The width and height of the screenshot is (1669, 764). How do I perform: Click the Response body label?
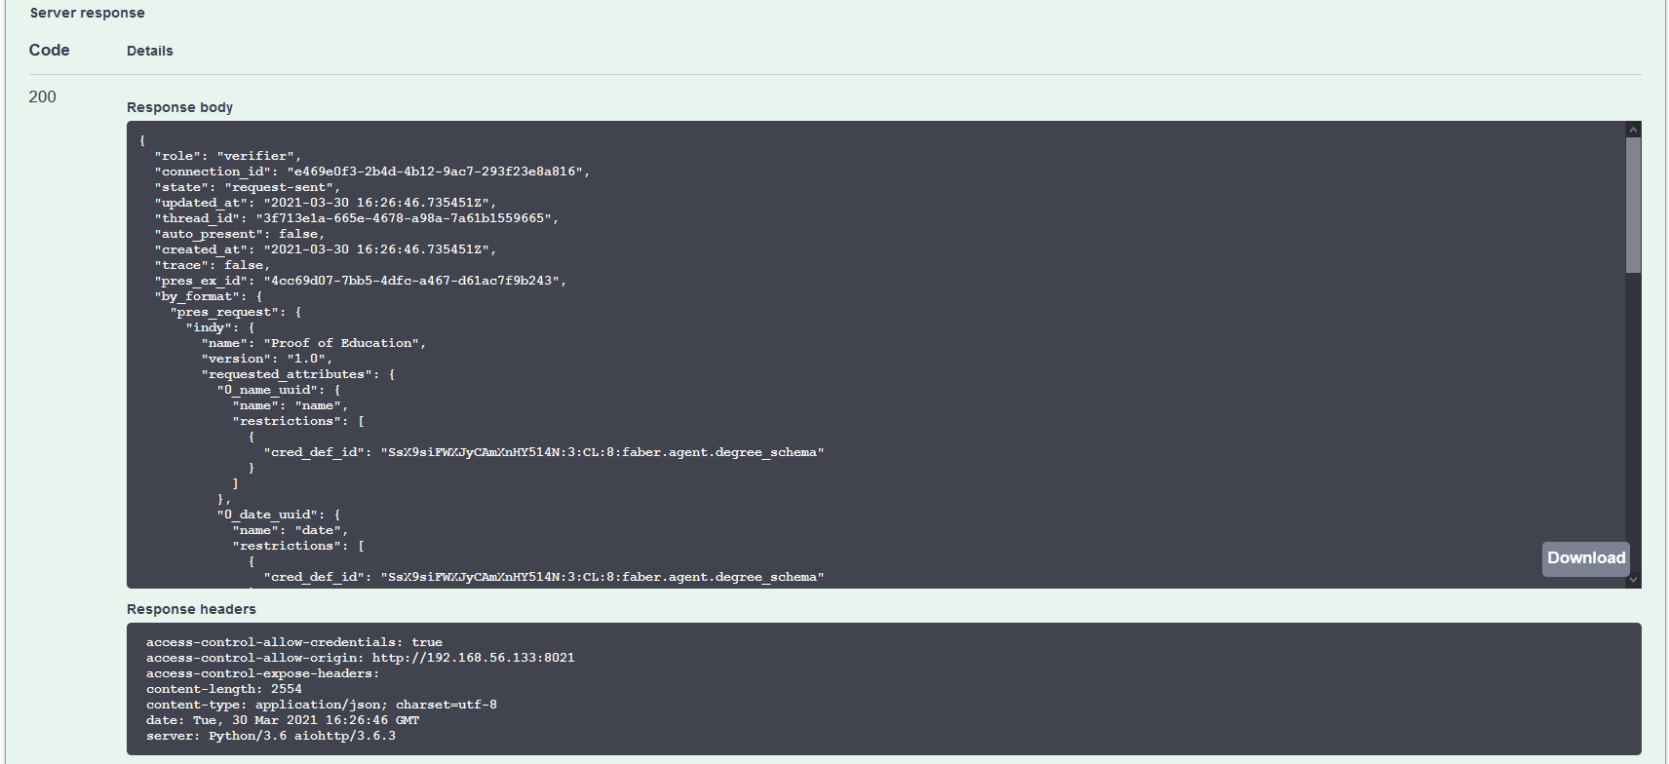coord(179,107)
